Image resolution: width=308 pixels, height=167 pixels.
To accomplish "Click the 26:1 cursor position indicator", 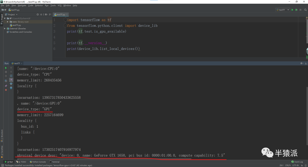I will click(x=281, y=165).
